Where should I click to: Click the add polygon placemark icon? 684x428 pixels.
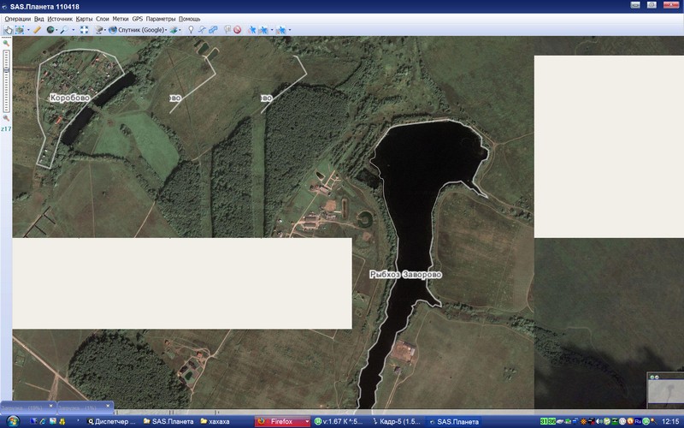[213, 30]
